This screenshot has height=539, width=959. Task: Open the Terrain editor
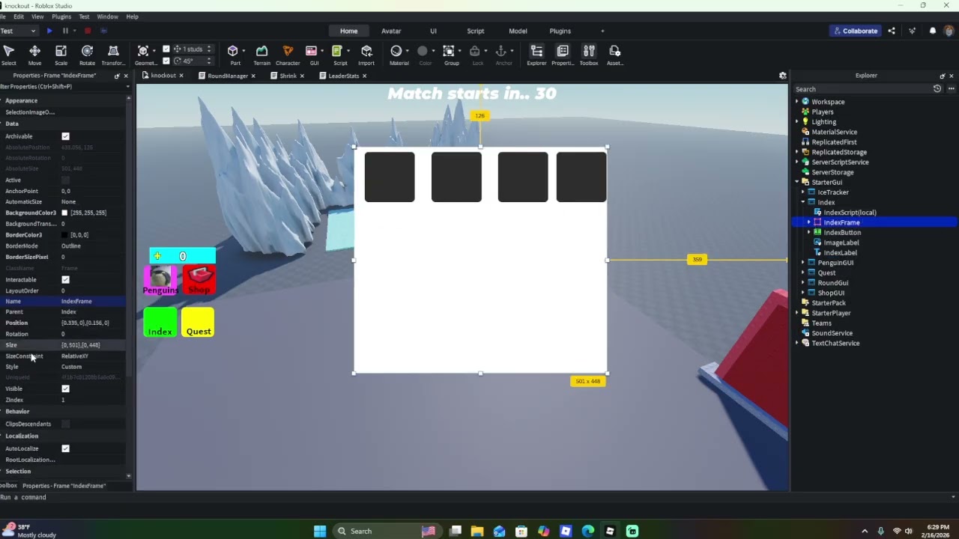click(x=261, y=55)
